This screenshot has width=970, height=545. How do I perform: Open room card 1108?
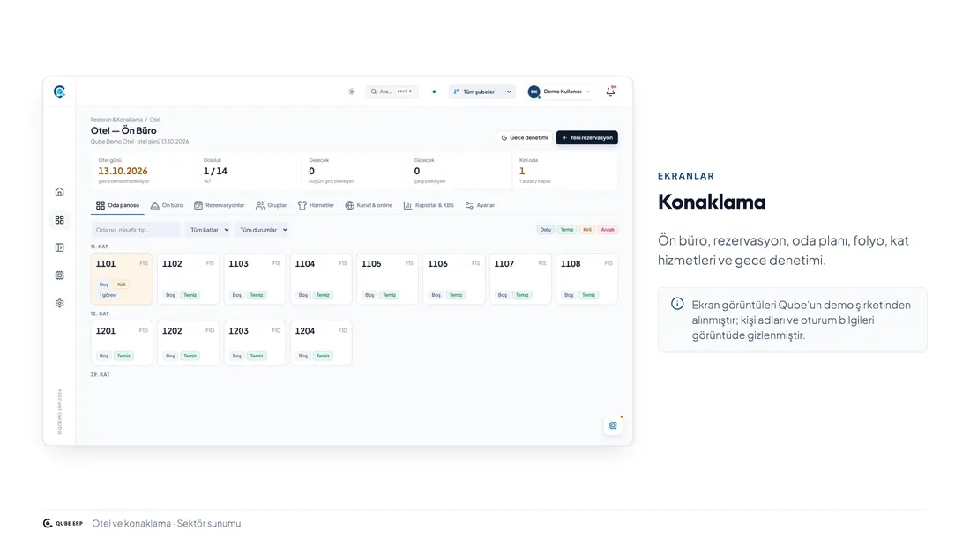coord(586,279)
